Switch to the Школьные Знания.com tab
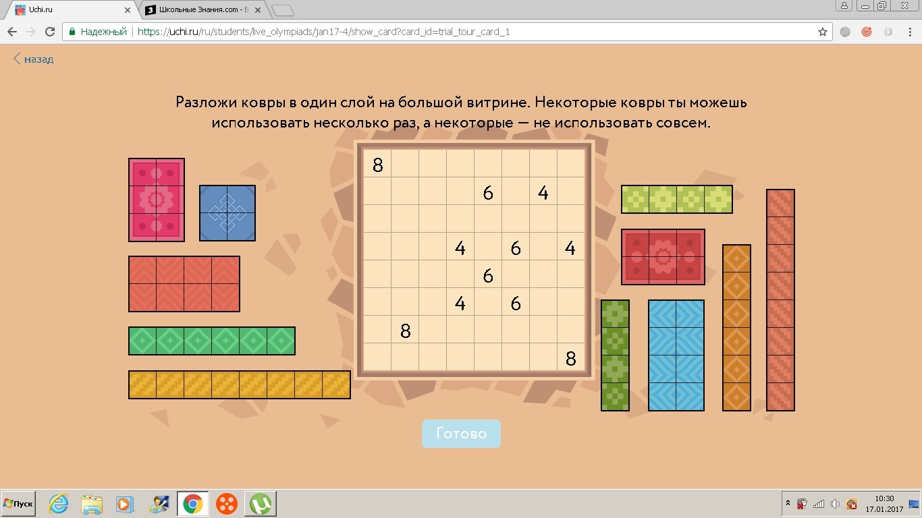The height and width of the screenshot is (518, 922). [x=202, y=10]
